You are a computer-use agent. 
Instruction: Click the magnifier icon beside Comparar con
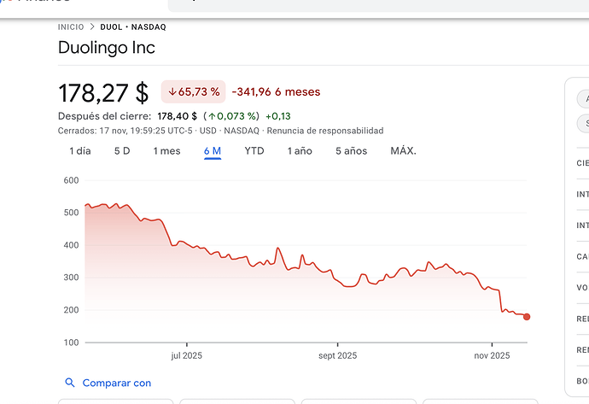[70, 383]
